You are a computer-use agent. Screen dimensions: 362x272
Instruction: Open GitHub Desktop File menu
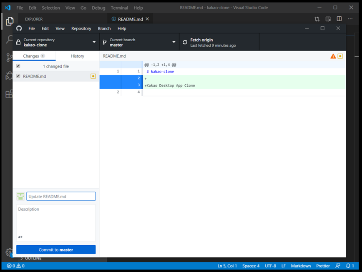(x=32, y=28)
